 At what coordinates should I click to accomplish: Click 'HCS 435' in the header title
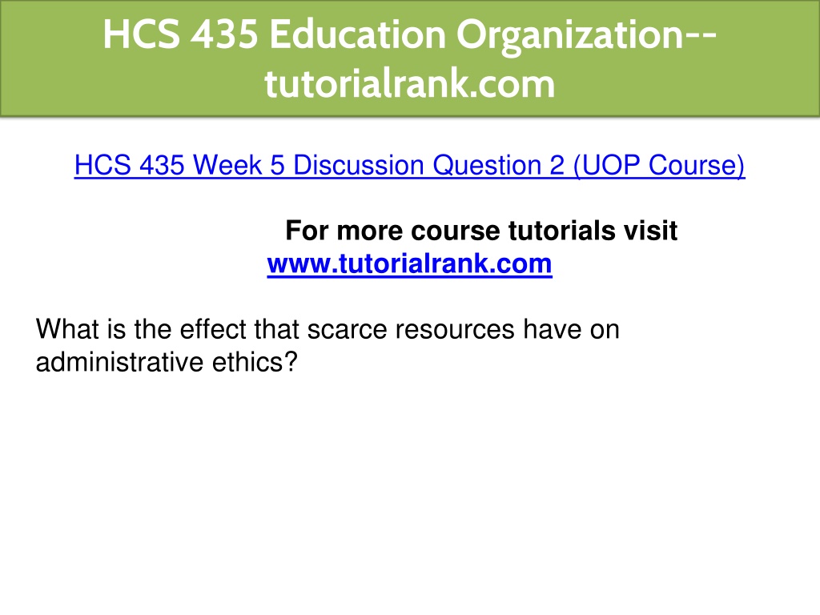(x=180, y=35)
